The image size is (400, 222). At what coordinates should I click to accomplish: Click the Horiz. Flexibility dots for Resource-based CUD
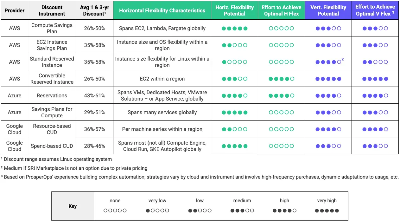pos(234,129)
